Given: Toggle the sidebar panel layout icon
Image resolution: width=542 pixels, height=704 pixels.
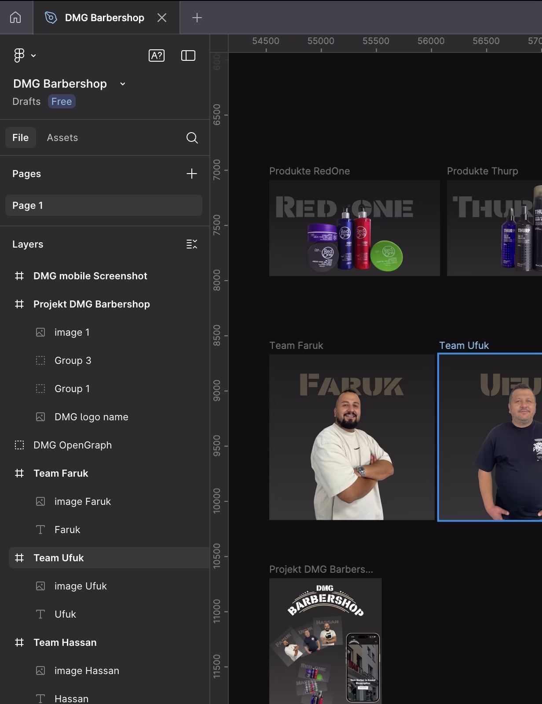Looking at the screenshot, I should [188, 56].
